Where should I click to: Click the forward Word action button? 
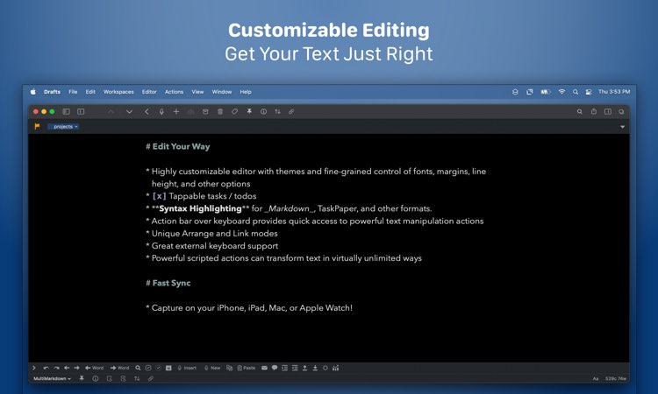pyautogui.click(x=120, y=368)
